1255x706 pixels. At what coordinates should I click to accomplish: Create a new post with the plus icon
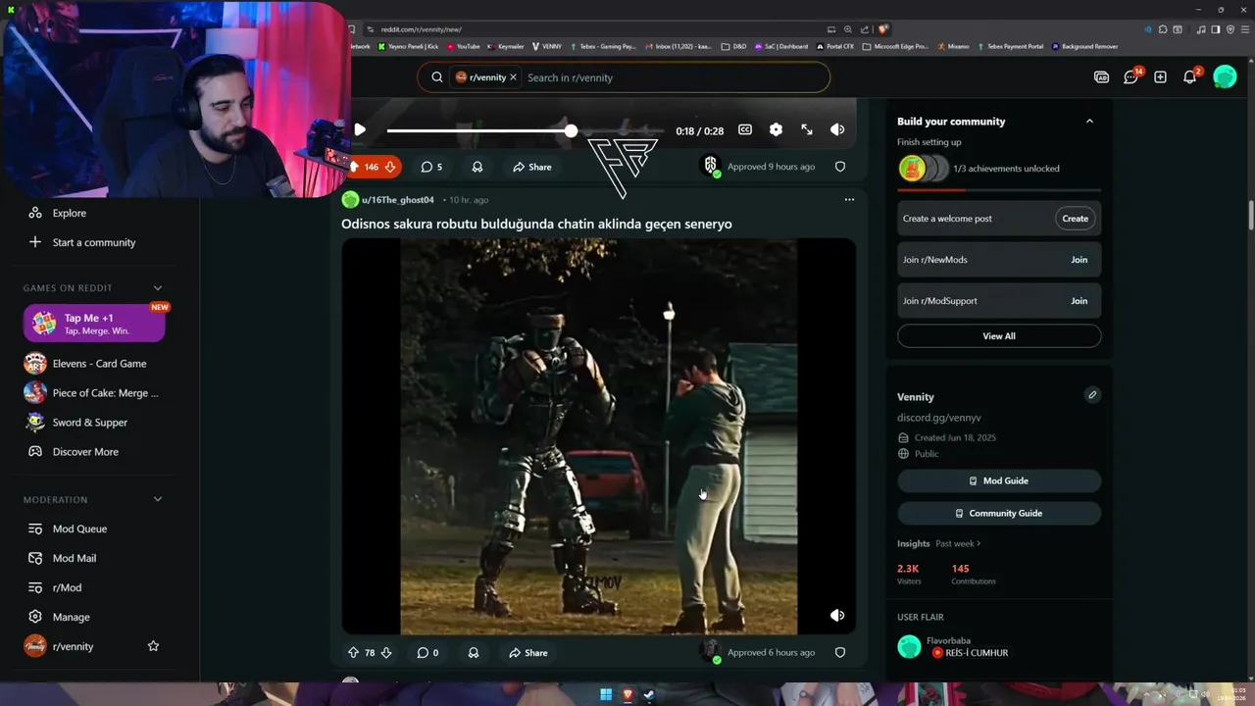pos(1160,77)
